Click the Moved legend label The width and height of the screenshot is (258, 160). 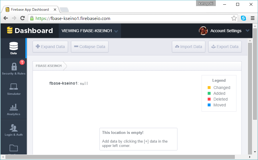pos(220,105)
